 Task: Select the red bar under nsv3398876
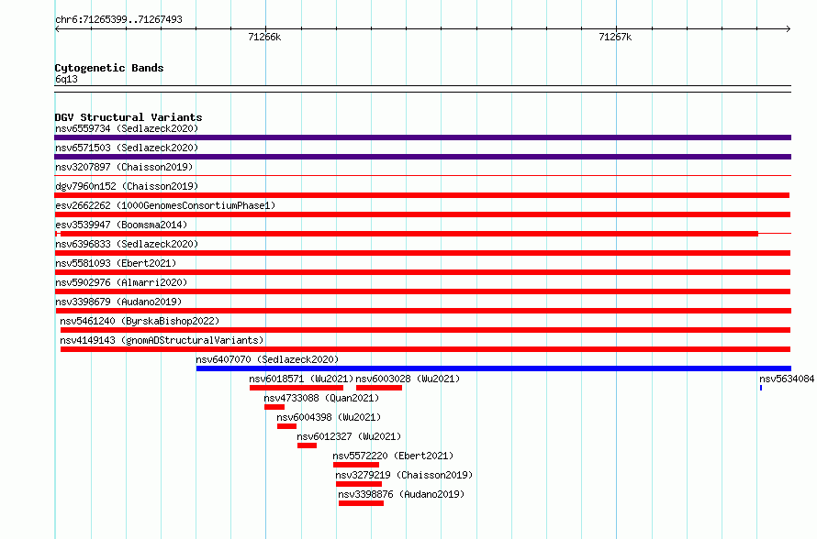point(361,503)
